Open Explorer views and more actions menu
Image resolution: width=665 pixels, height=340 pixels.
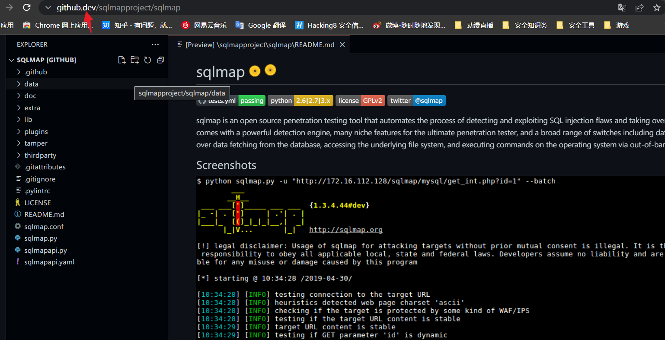155,44
